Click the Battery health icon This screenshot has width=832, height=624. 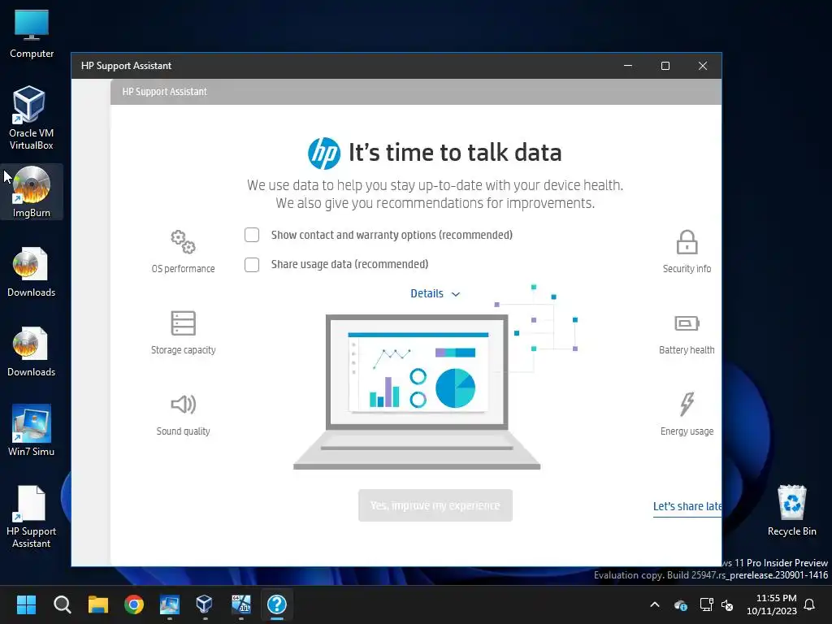(x=687, y=323)
